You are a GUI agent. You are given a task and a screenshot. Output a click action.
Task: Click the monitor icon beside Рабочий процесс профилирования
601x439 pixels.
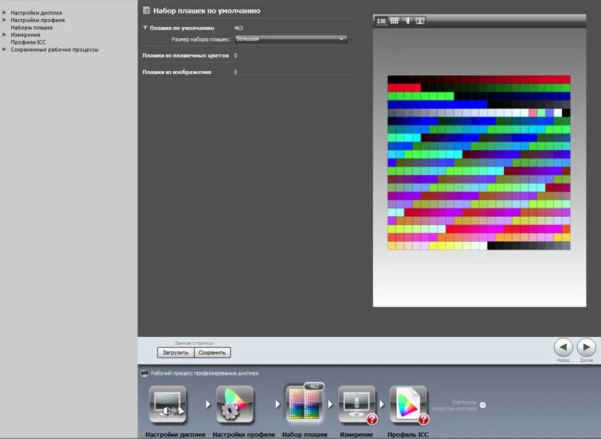click(144, 373)
